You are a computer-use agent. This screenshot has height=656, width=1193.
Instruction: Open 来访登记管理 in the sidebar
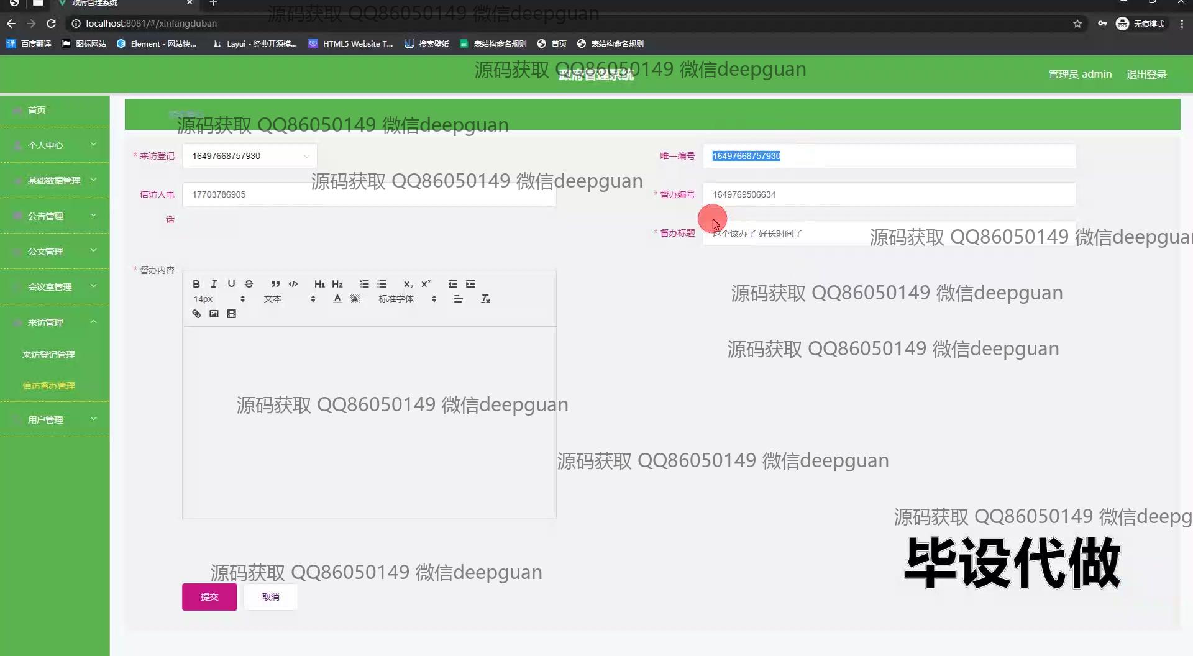[x=48, y=355]
